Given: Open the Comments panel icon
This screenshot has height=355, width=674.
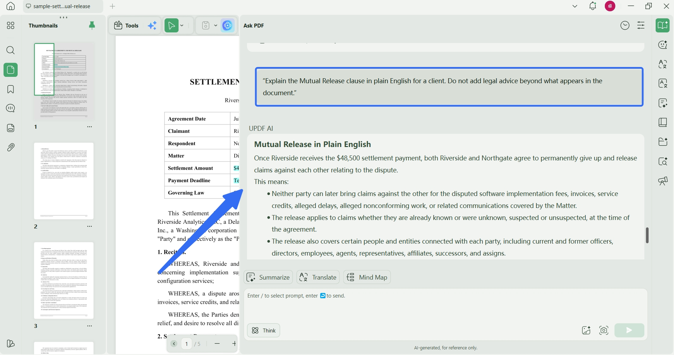Looking at the screenshot, I should (x=11, y=108).
